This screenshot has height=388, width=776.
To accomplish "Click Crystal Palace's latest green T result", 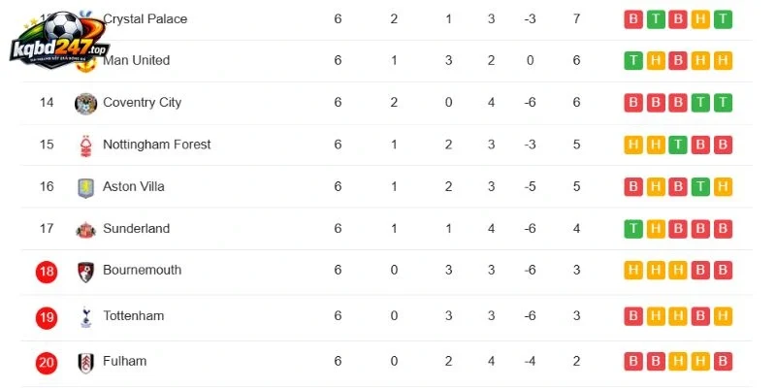I will (723, 19).
